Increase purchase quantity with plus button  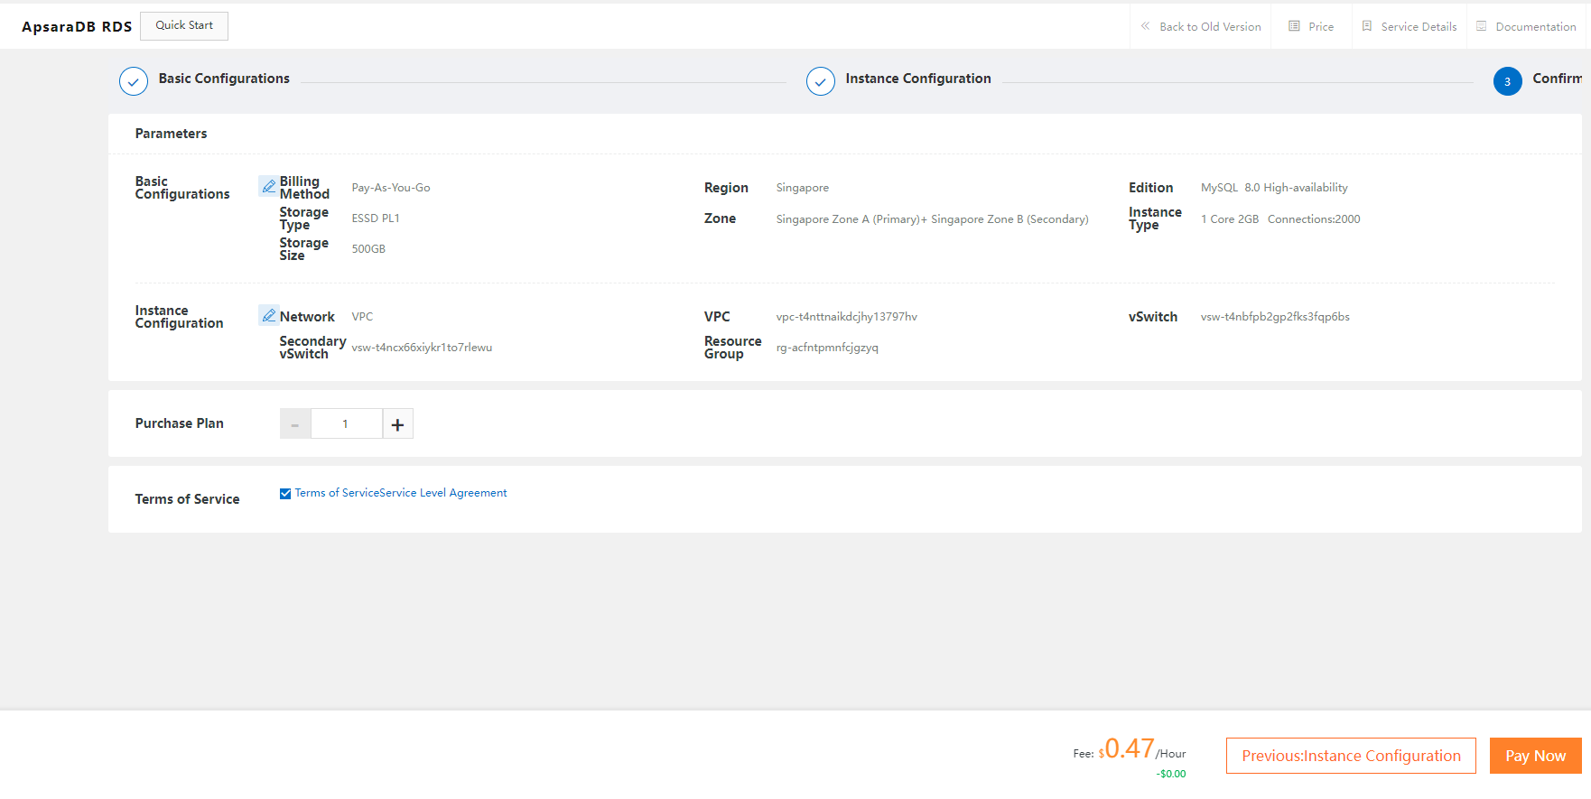coord(397,424)
